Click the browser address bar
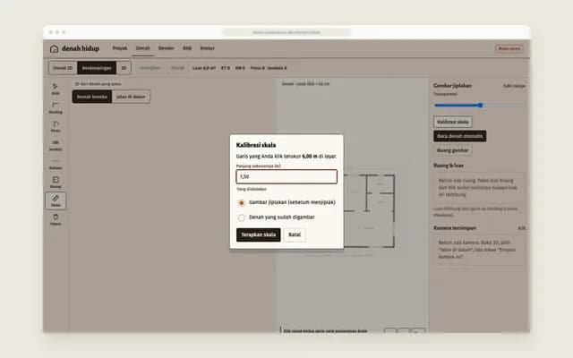This screenshot has height=358, width=573. pos(286,32)
